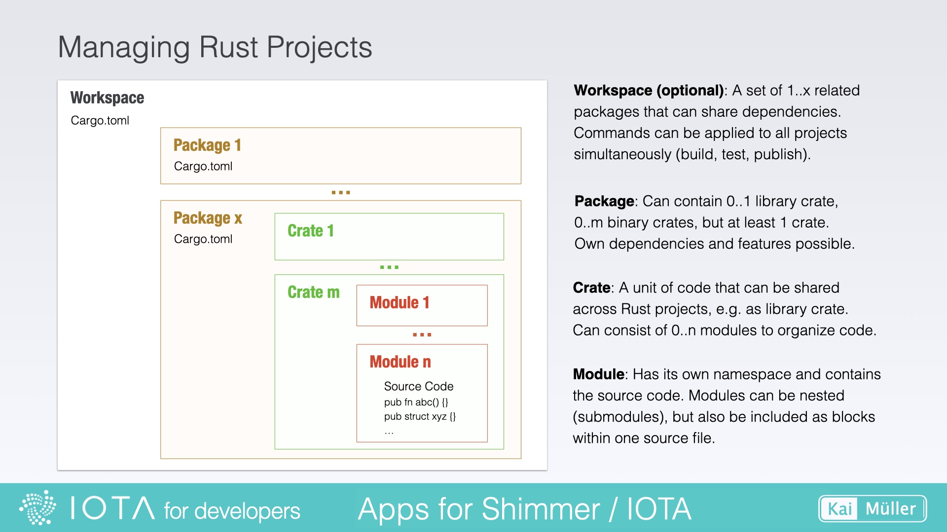Toggle the Workspace Cargo.toml entry
Screen dimensions: 947x532
click(100, 121)
